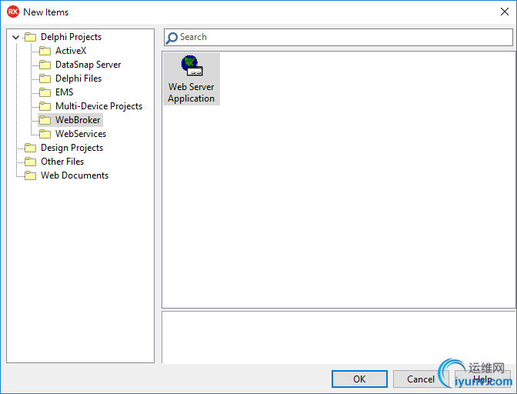Click the Multi-Device Projects folder icon
The height and width of the screenshot is (394, 517).
[x=45, y=106]
